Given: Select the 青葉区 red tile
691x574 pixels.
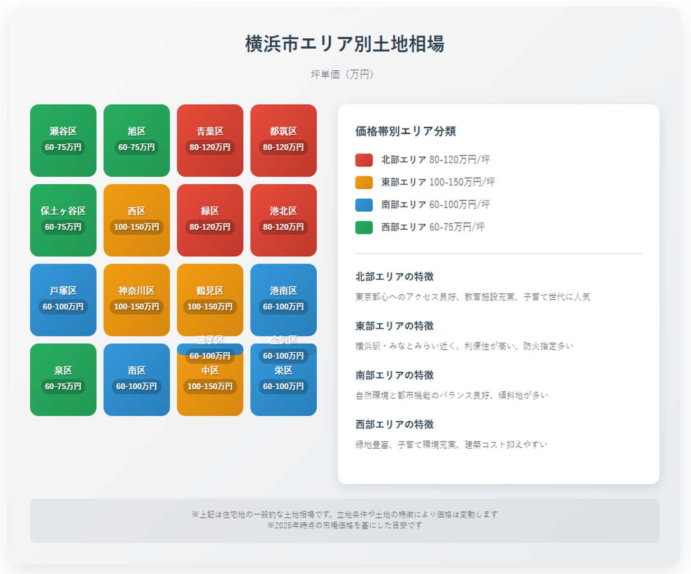Looking at the screenshot, I should click(210, 140).
